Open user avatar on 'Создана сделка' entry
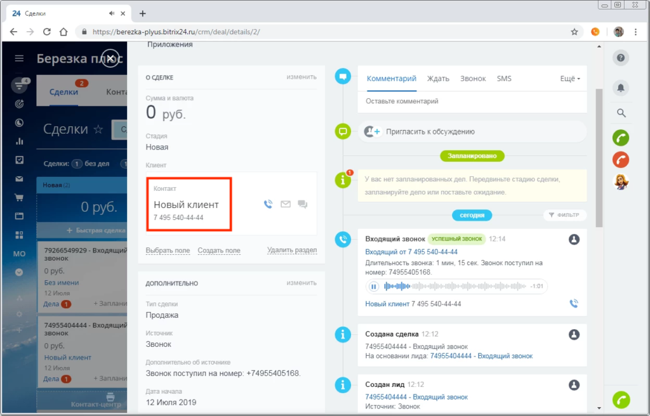Image resolution: width=650 pixels, height=416 pixels. (x=574, y=334)
